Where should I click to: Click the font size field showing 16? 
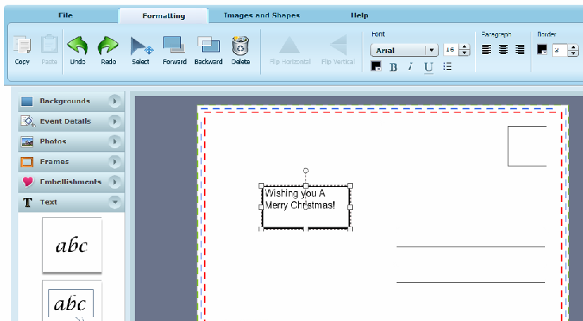pyautogui.click(x=451, y=50)
